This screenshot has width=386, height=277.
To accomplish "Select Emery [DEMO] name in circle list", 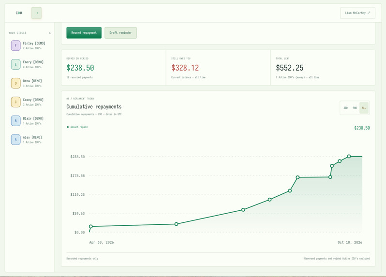I will [x=33, y=62].
